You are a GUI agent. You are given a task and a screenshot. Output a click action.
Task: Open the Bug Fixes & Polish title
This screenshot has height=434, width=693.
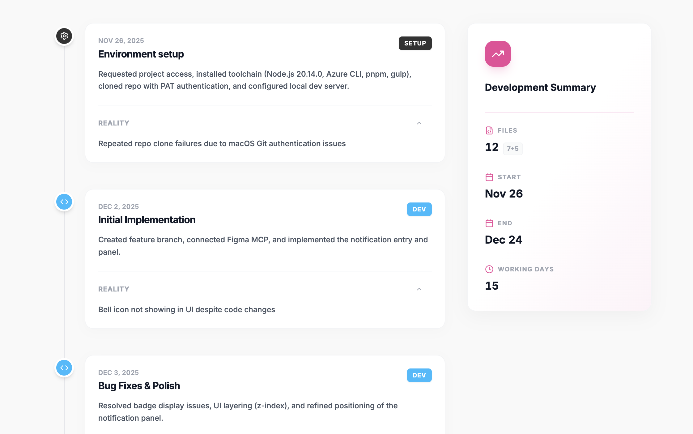click(x=139, y=386)
